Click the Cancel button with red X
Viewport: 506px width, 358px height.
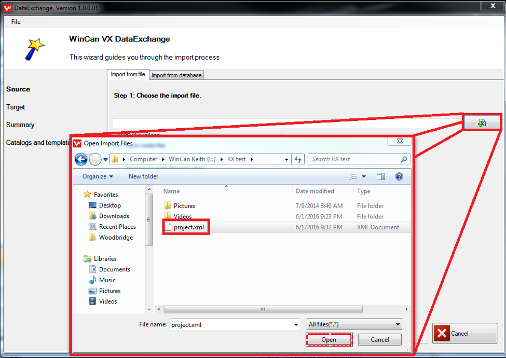click(463, 334)
